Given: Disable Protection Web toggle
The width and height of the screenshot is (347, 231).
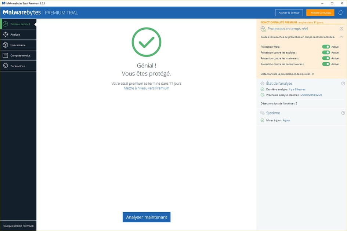Looking at the screenshot, I should coord(326,47).
